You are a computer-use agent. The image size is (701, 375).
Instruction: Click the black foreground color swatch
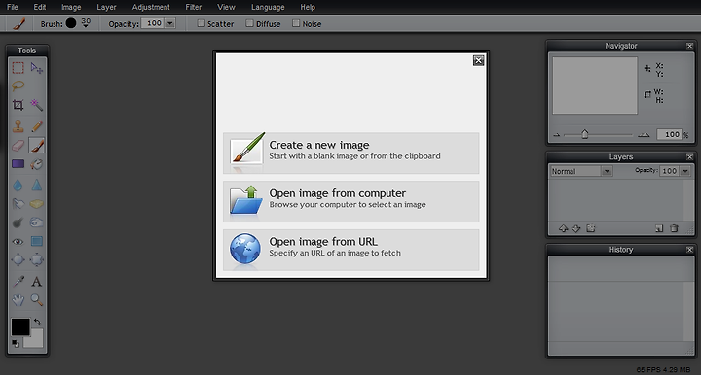click(x=20, y=326)
